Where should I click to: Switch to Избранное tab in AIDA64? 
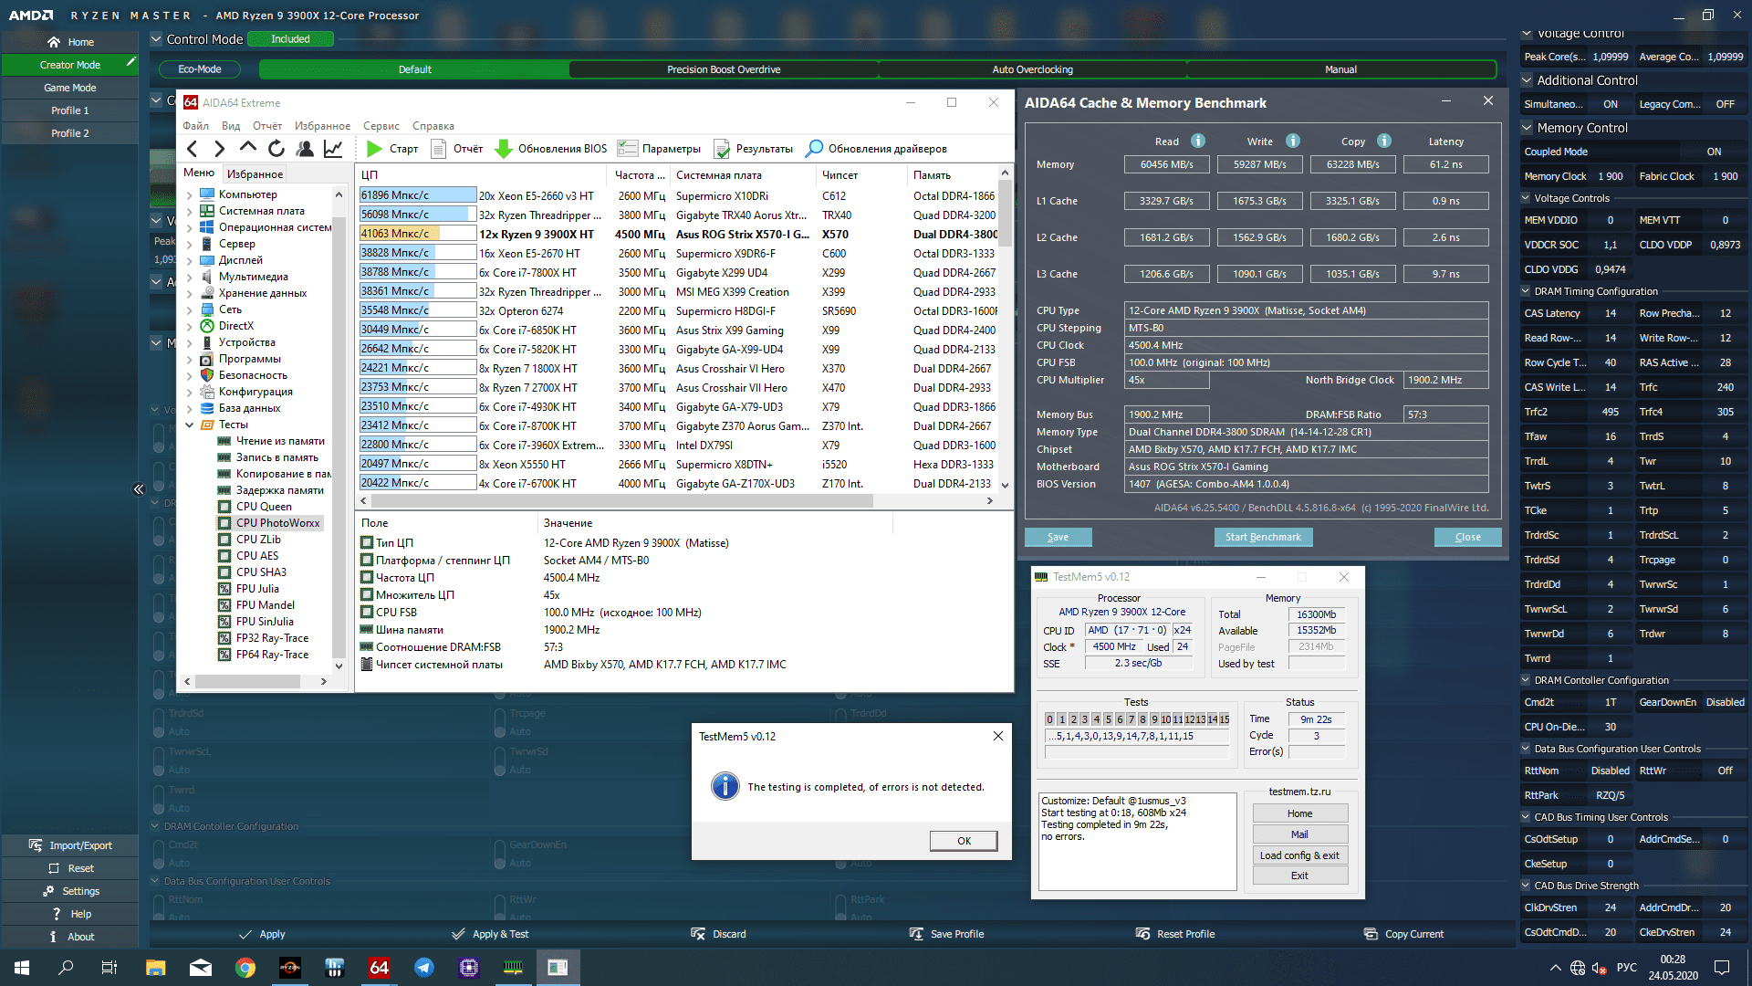[x=255, y=173]
